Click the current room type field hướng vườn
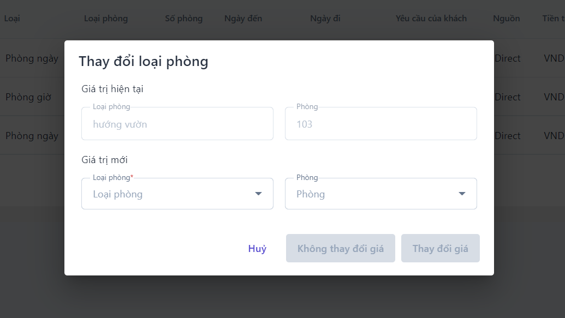 pyautogui.click(x=177, y=124)
